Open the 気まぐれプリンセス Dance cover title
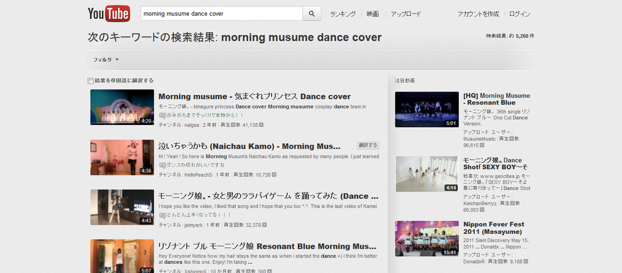 [x=255, y=96]
